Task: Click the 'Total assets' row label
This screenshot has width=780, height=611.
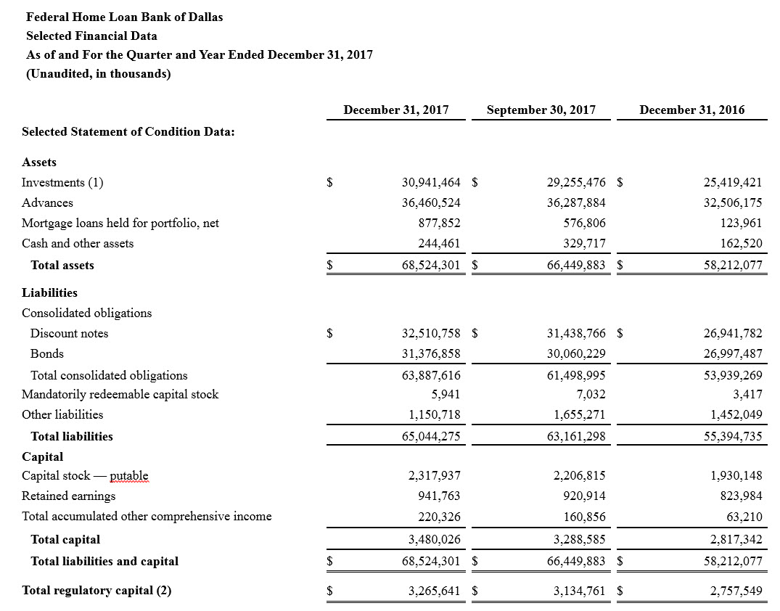Action: point(62,265)
